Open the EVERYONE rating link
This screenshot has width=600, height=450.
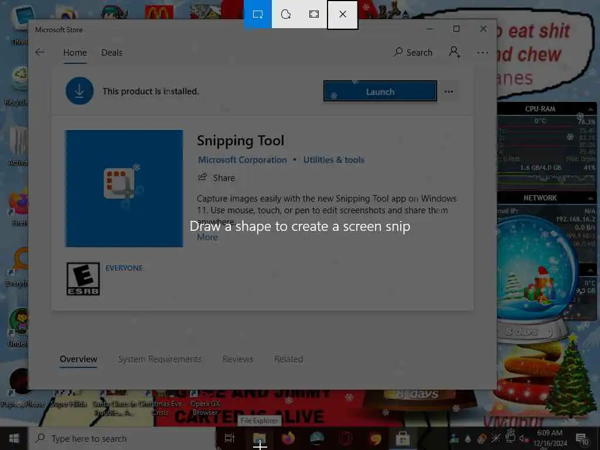(x=124, y=268)
